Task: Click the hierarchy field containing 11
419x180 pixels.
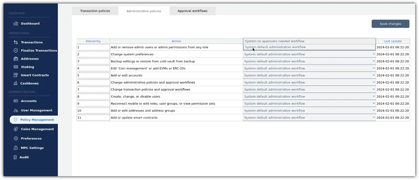Action: (93, 117)
